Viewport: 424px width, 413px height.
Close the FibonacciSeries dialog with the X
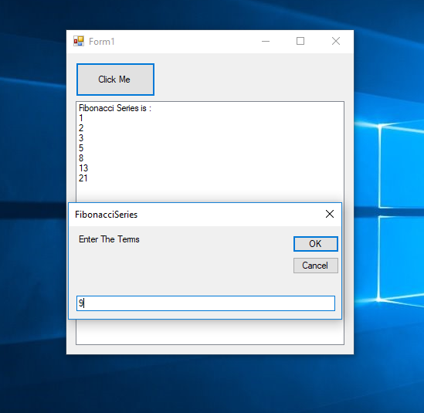(x=330, y=214)
